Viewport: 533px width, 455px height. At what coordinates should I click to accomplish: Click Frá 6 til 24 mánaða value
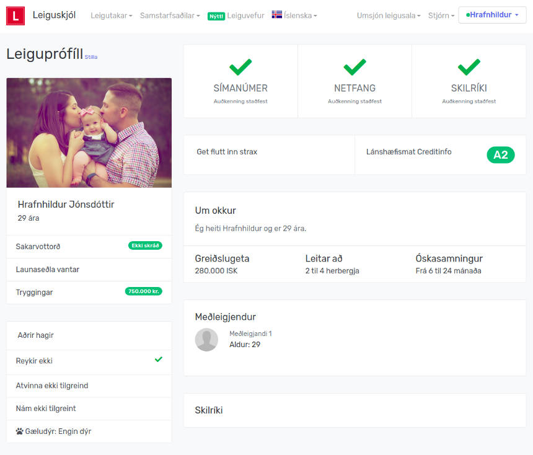pos(448,271)
